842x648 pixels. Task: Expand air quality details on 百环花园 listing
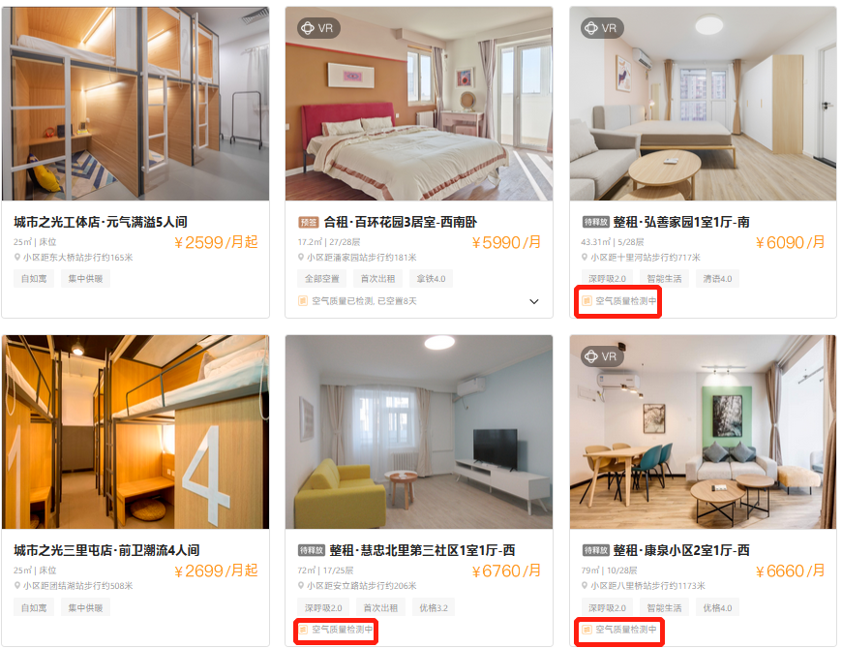click(x=534, y=301)
